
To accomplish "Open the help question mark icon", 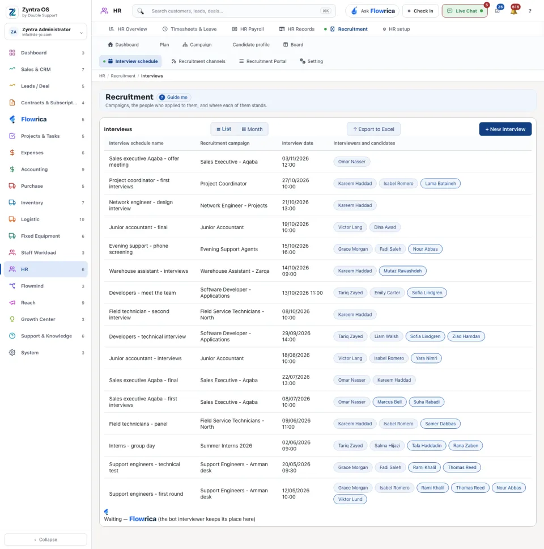I will click(530, 11).
